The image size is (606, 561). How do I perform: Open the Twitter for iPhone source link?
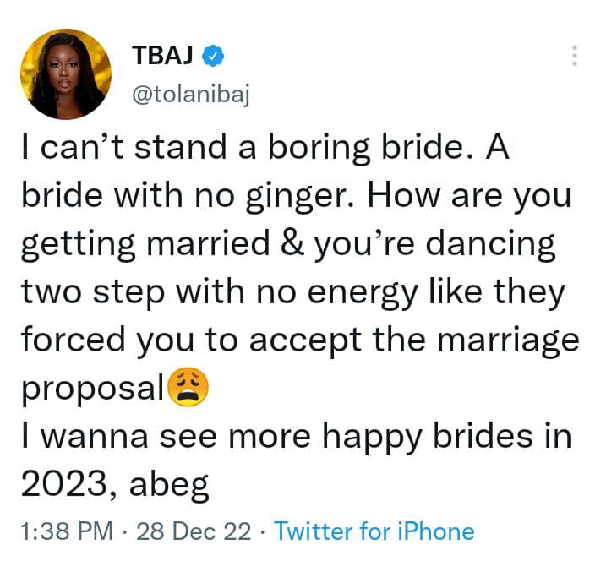pyautogui.click(x=374, y=531)
